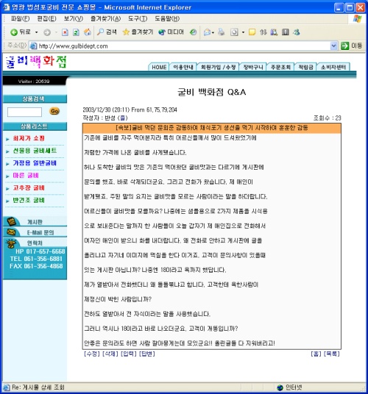Select the 회원가입/수정 tab
This screenshot has width=368, height=394.
(218, 67)
